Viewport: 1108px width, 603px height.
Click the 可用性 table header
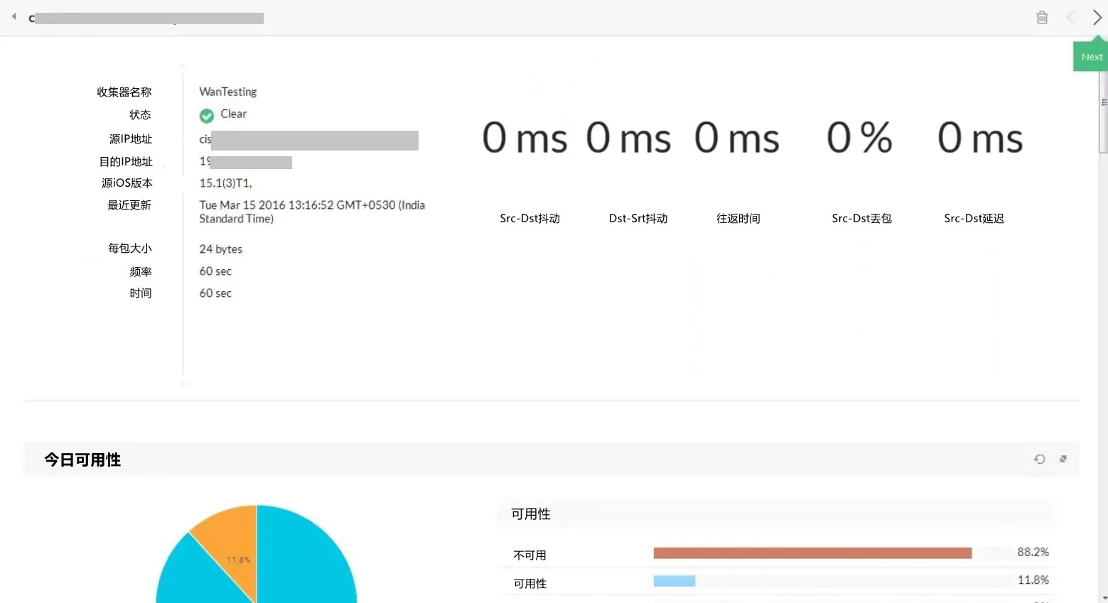pyautogui.click(x=531, y=514)
